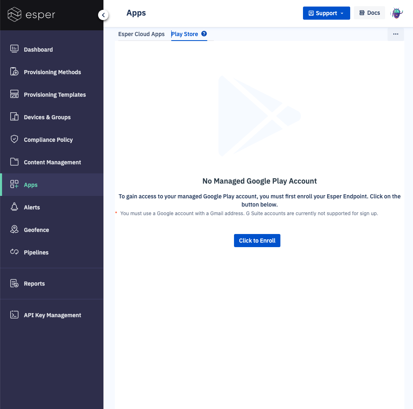Screen dimensions: 413x409
Task: Open the three-dots more options menu
Action: pyautogui.click(x=395, y=34)
